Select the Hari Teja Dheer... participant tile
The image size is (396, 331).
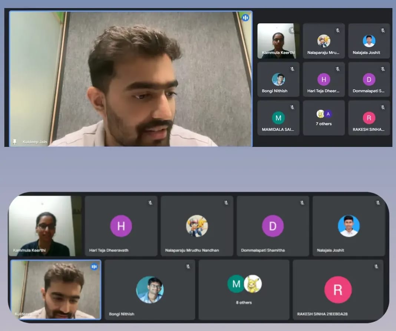[324, 79]
